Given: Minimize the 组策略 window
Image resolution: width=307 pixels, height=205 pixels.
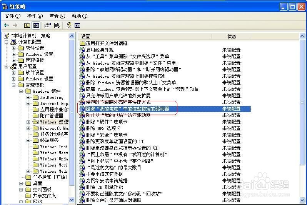Looking at the screenshot, I should tap(284, 7).
